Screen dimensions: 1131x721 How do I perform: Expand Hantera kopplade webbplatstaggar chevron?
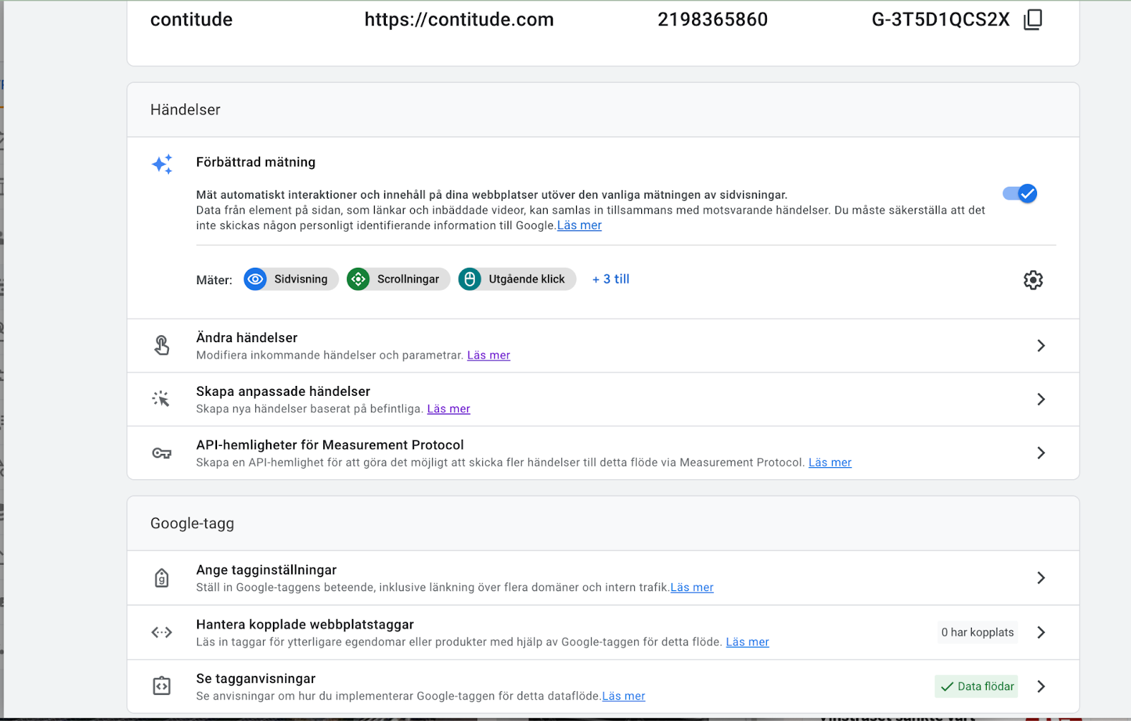coord(1041,633)
